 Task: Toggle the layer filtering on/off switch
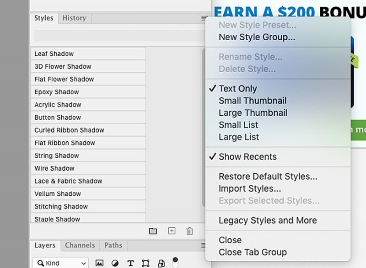point(175,263)
